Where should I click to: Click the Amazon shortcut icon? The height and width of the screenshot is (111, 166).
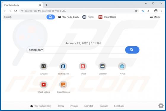(44, 66)
